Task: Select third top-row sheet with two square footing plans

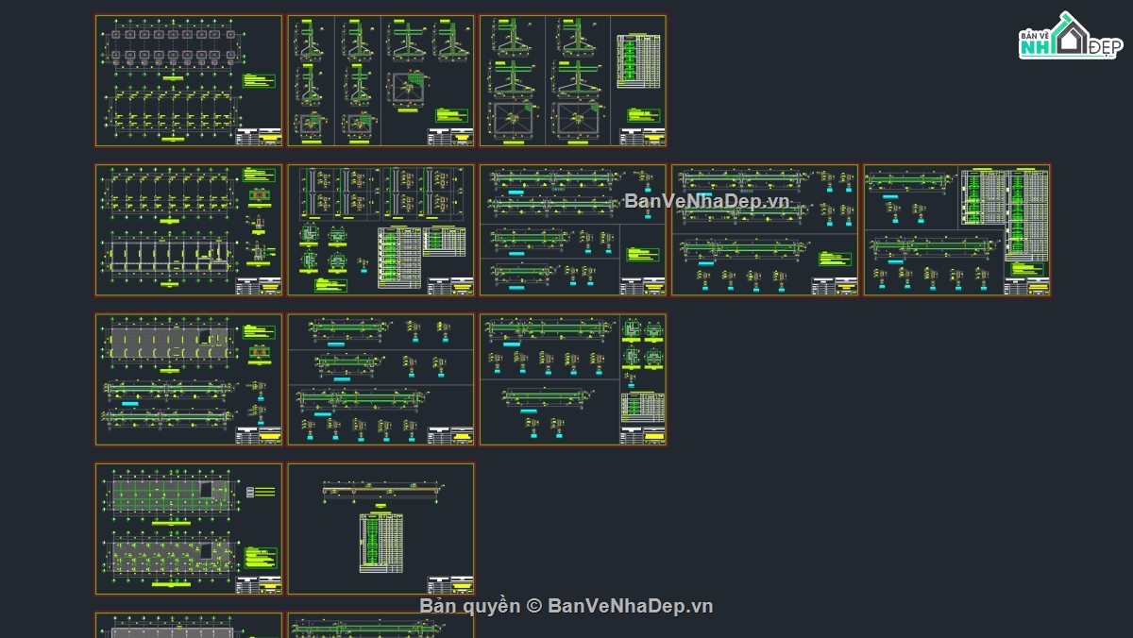Action: [573, 81]
